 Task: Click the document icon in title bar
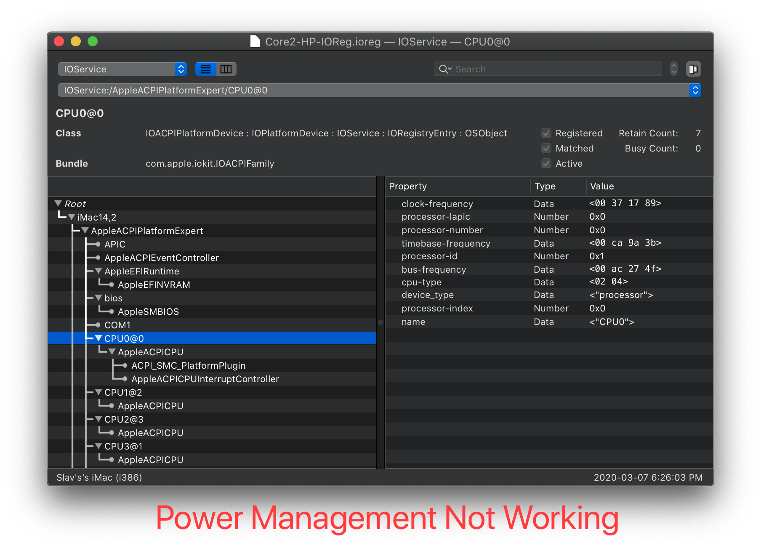(x=255, y=41)
